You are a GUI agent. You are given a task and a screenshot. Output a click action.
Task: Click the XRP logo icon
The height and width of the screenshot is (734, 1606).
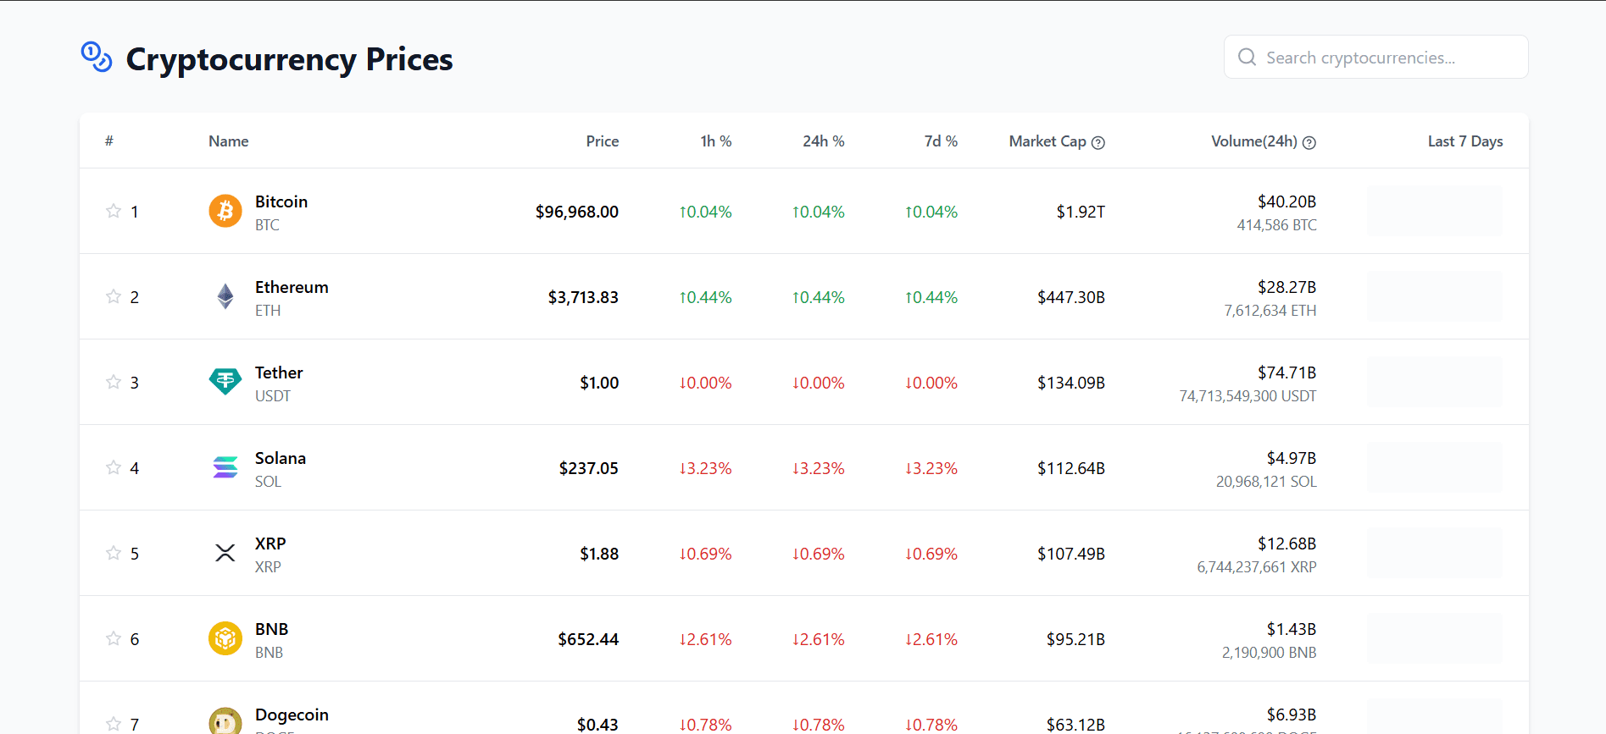(x=225, y=553)
